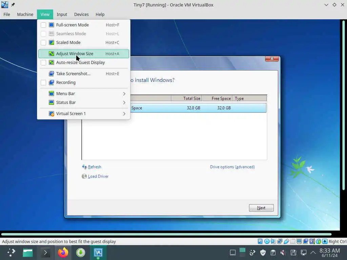The height and width of the screenshot is (260, 347).
Task: Open the file manager from taskbar
Action: 28,253
